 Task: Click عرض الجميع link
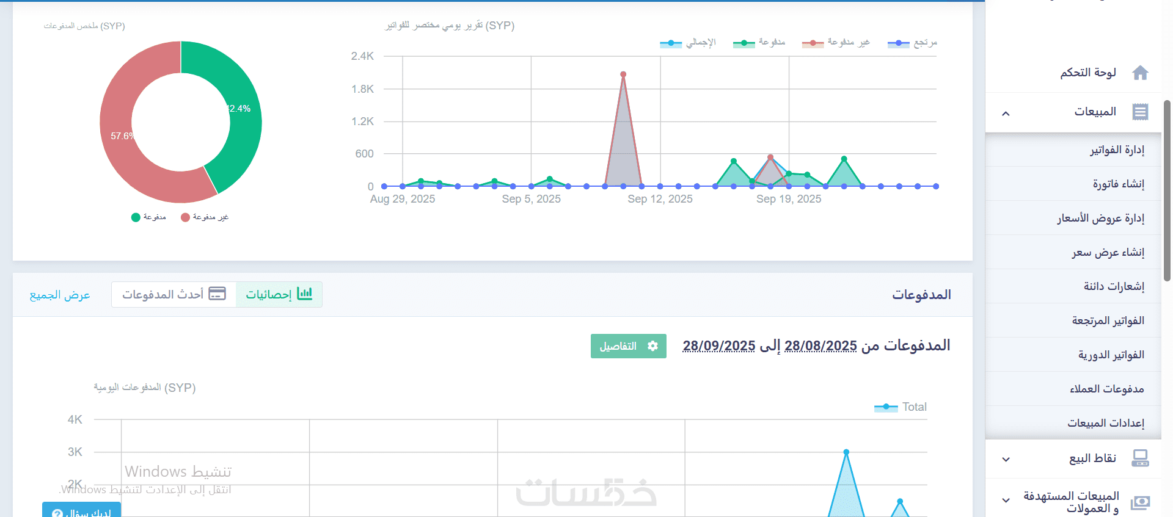(x=60, y=295)
